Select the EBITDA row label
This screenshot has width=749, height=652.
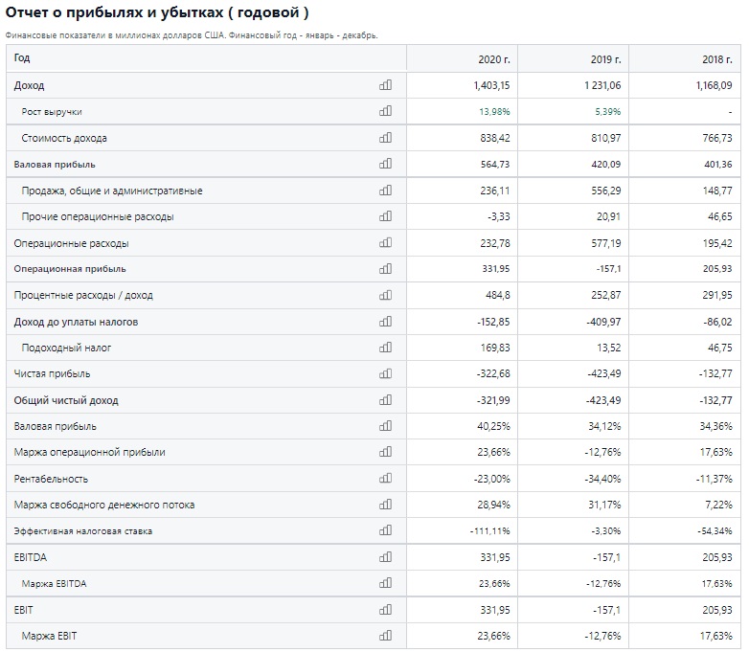point(30,557)
